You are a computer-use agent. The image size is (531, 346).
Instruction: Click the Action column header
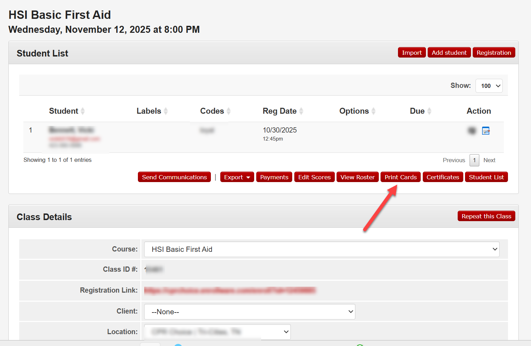coord(479,111)
